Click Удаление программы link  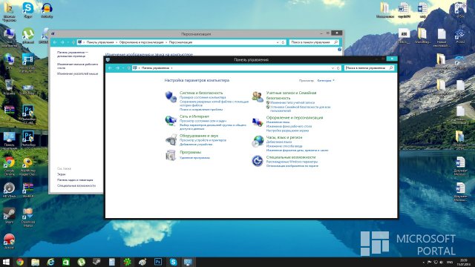(x=194, y=158)
